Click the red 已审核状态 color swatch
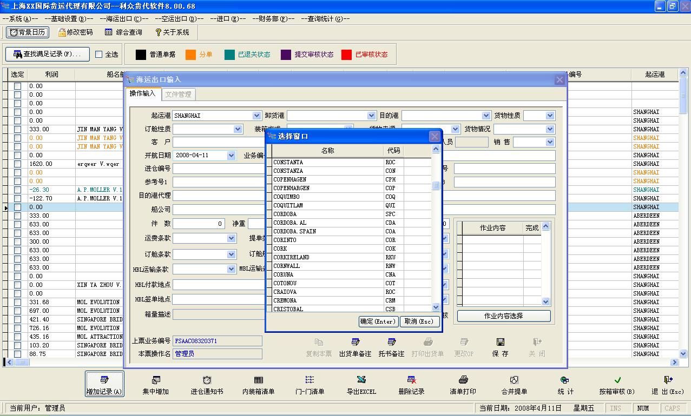 click(x=347, y=55)
